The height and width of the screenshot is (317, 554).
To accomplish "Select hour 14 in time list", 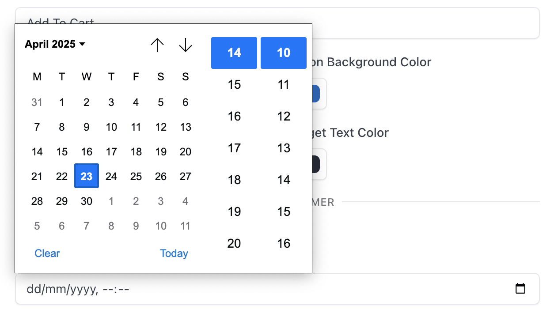I will [234, 53].
